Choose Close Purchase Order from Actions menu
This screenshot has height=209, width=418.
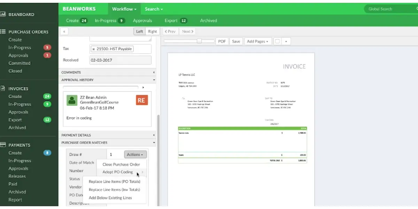click(x=121, y=164)
